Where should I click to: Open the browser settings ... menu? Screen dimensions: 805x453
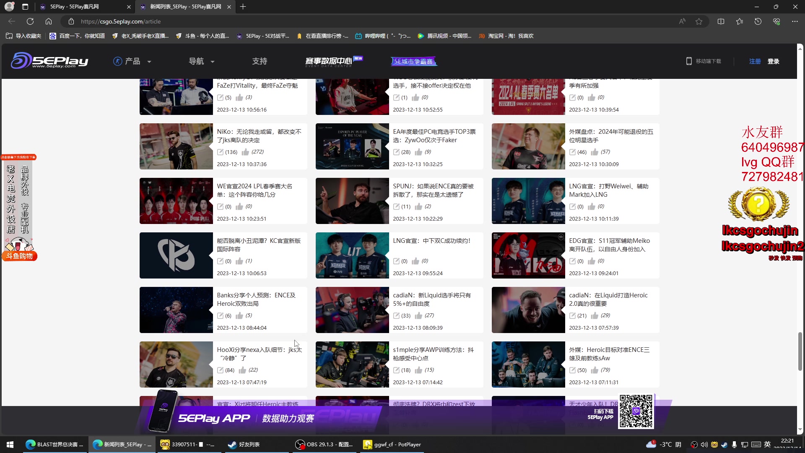795,21
